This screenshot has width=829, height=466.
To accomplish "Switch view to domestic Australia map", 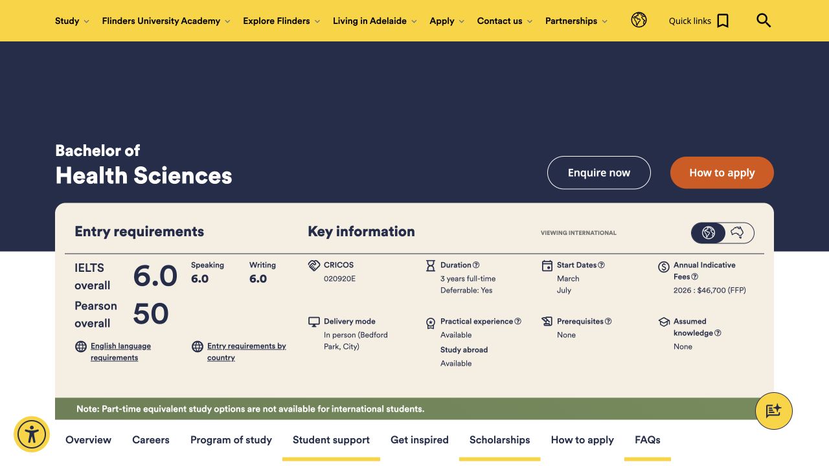I will (x=738, y=232).
